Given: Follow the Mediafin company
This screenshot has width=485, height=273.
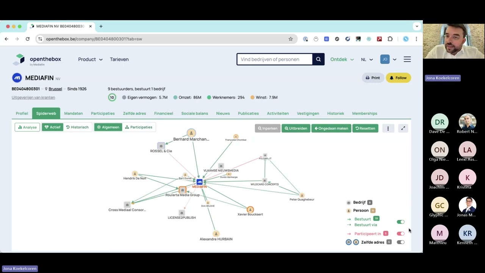Looking at the screenshot, I should 398,78.
